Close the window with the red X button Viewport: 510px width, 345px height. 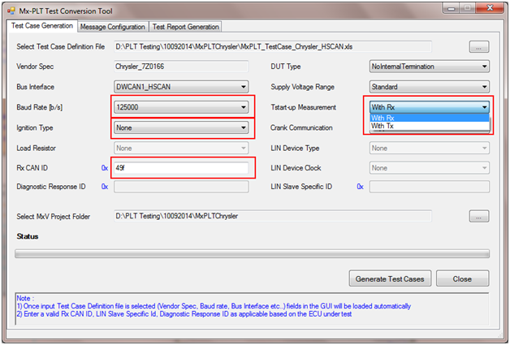491,8
